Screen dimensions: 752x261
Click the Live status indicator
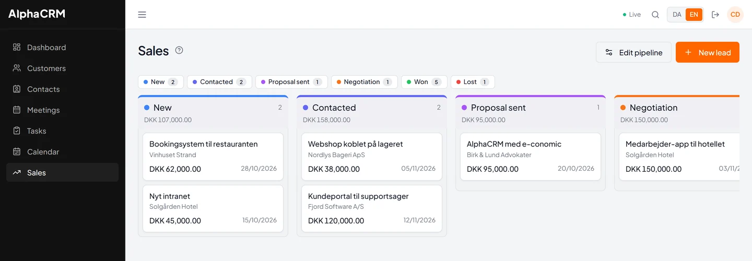point(632,15)
